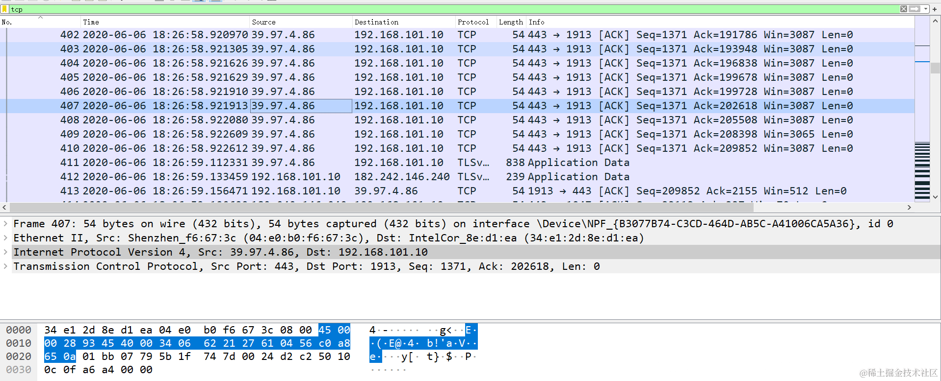Select packet 406 with Ack=199728
This screenshot has height=381, width=941.
(x=457, y=92)
